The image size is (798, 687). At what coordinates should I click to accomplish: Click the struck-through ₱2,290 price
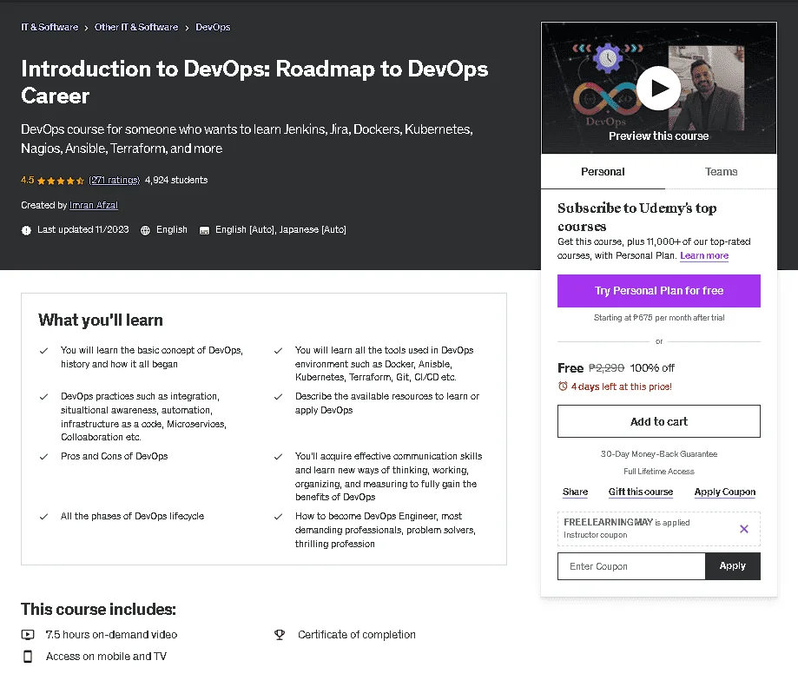pos(606,368)
